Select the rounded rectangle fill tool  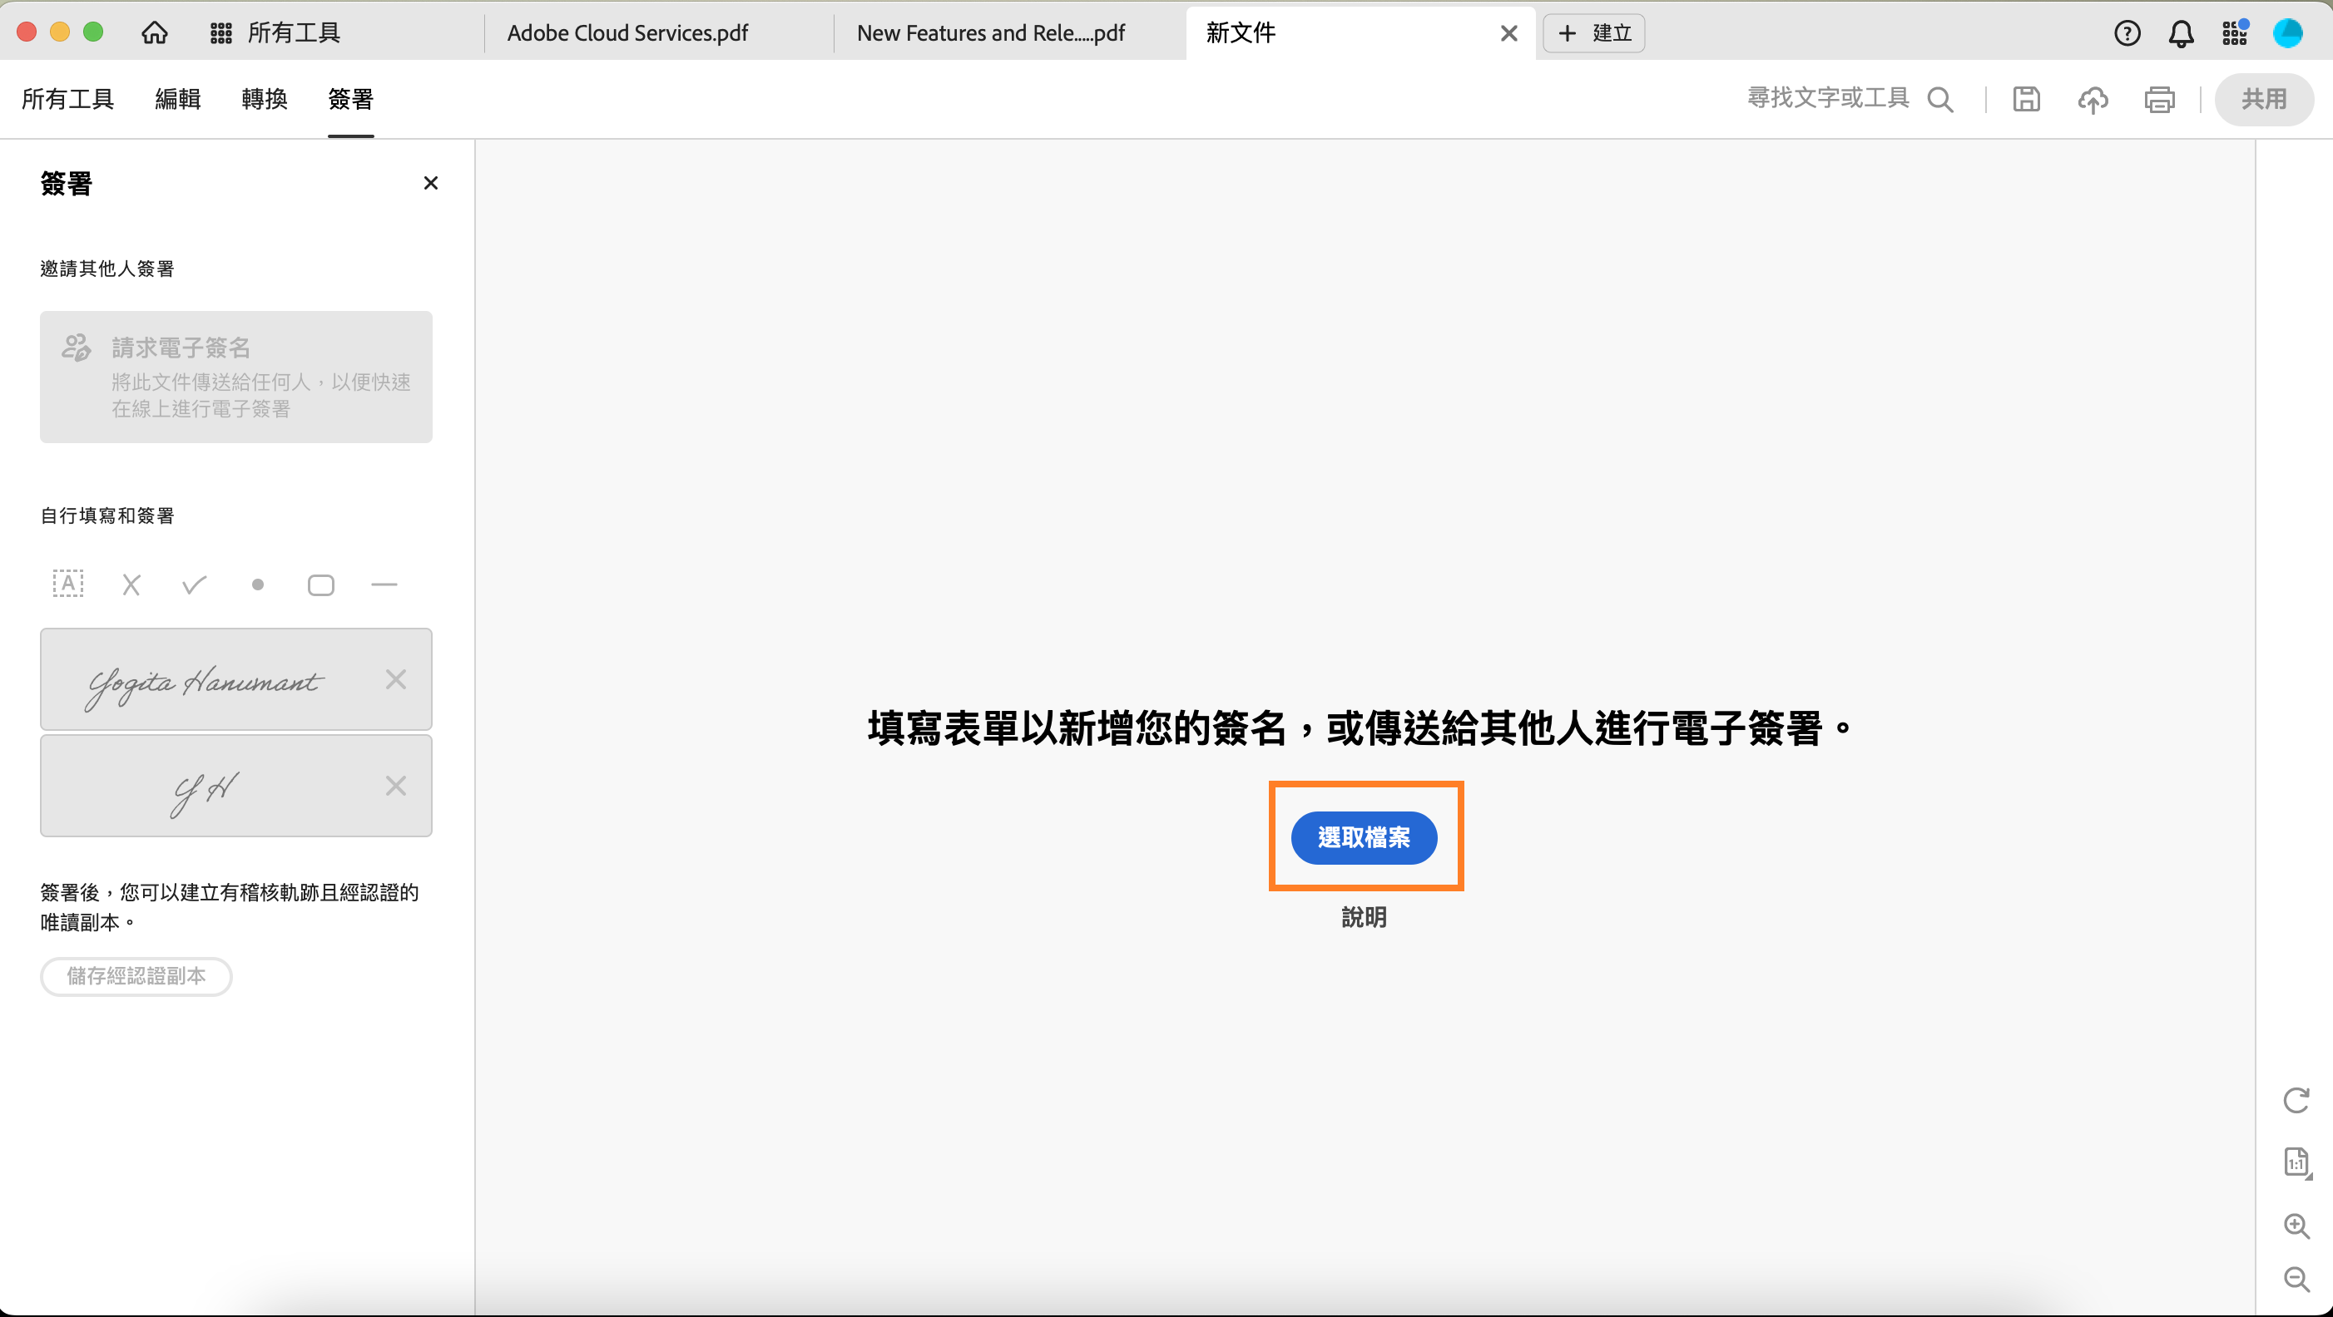pos(320,585)
